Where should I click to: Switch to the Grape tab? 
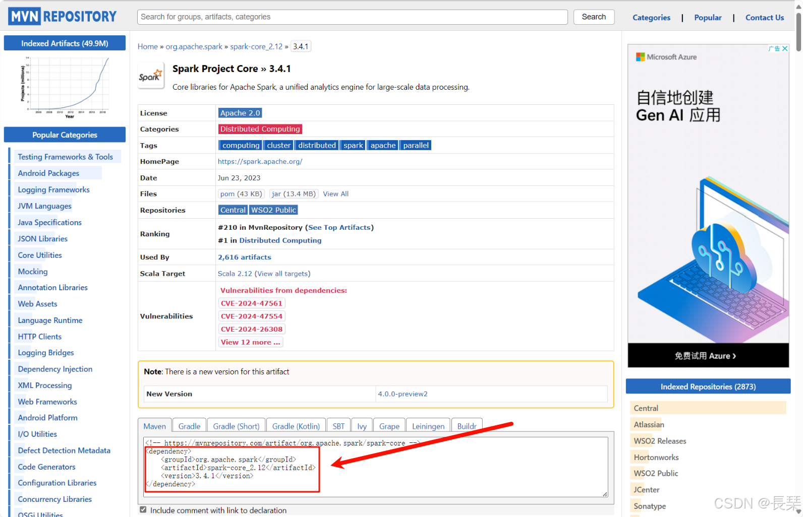point(389,426)
